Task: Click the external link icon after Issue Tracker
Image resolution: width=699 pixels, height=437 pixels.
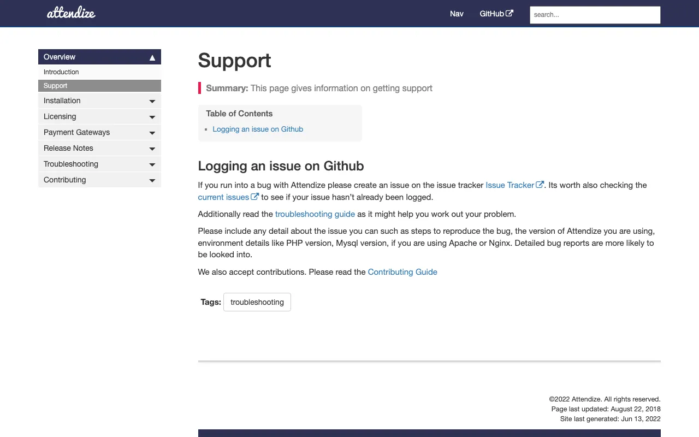Action: (540, 185)
